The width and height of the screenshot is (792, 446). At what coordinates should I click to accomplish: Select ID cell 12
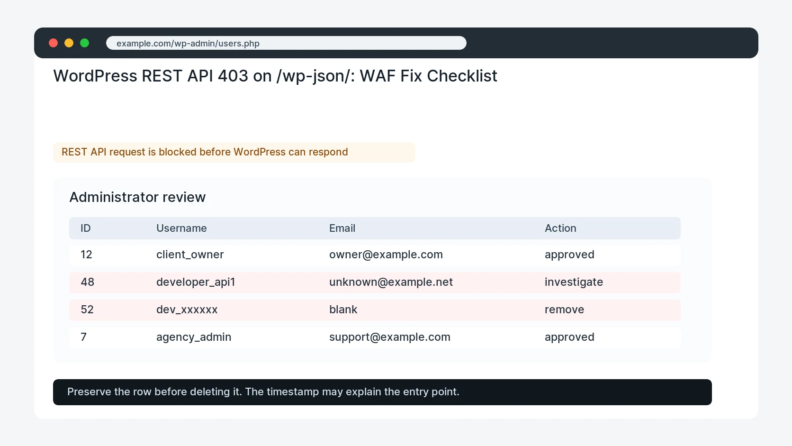86,255
